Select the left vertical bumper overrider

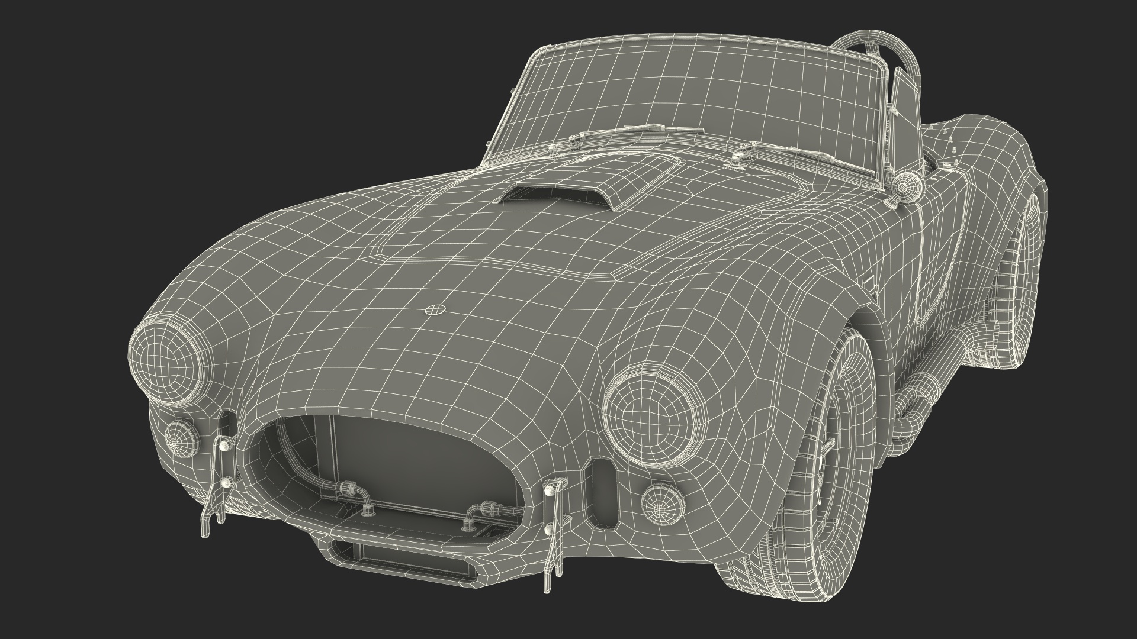coord(220,467)
